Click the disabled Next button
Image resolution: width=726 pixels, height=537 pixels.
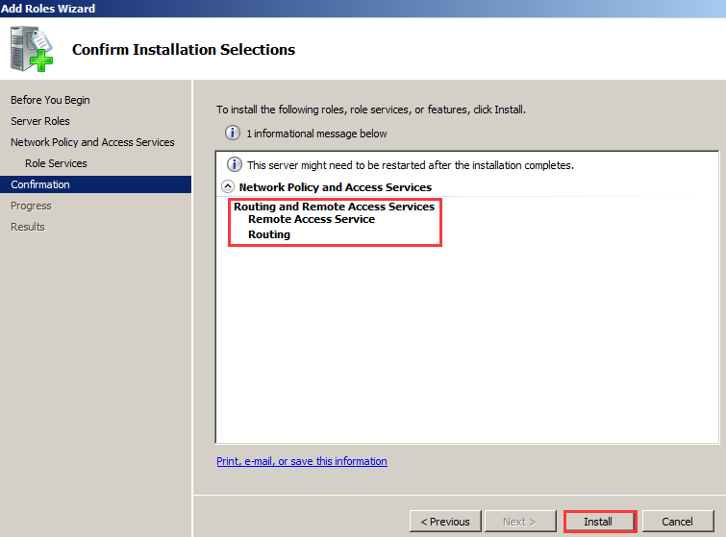coord(520,522)
